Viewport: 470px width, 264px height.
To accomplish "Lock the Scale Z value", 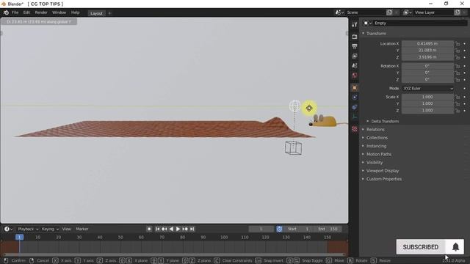I will (x=458, y=111).
